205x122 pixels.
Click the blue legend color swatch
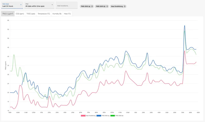[x=99, y=116]
